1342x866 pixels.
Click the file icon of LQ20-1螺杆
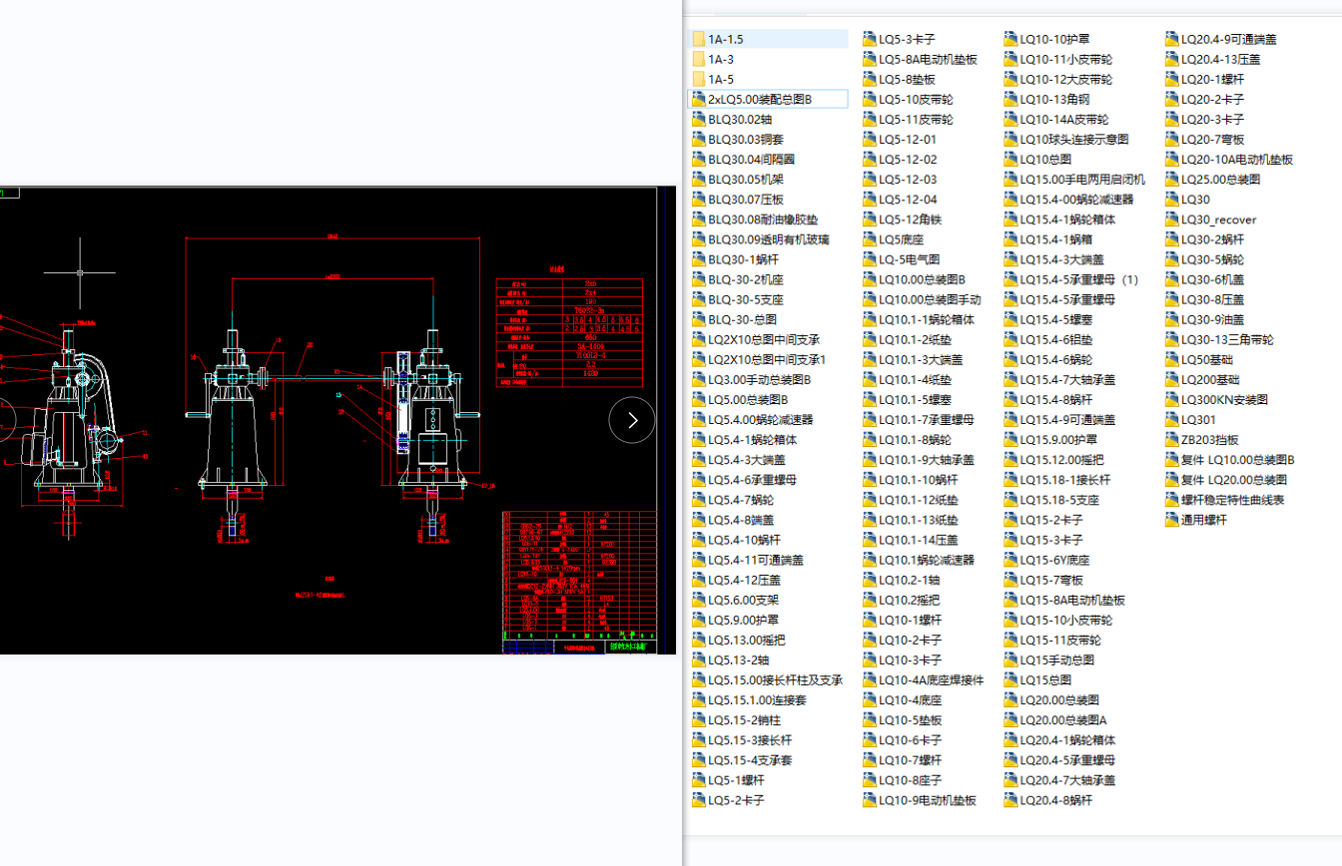pyautogui.click(x=1173, y=79)
